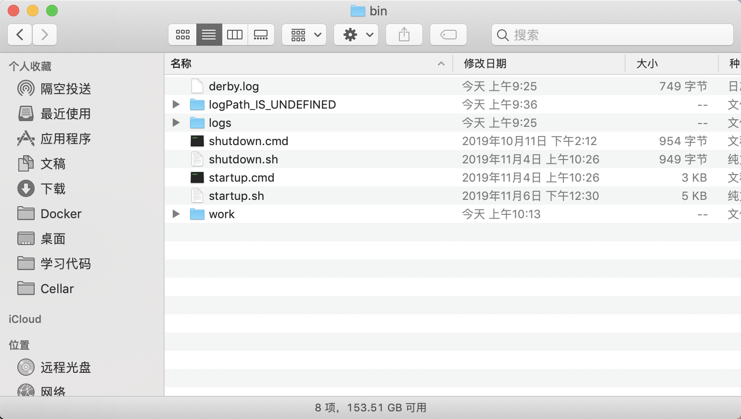Select the logs folder icon
741x419 pixels.
pos(197,123)
